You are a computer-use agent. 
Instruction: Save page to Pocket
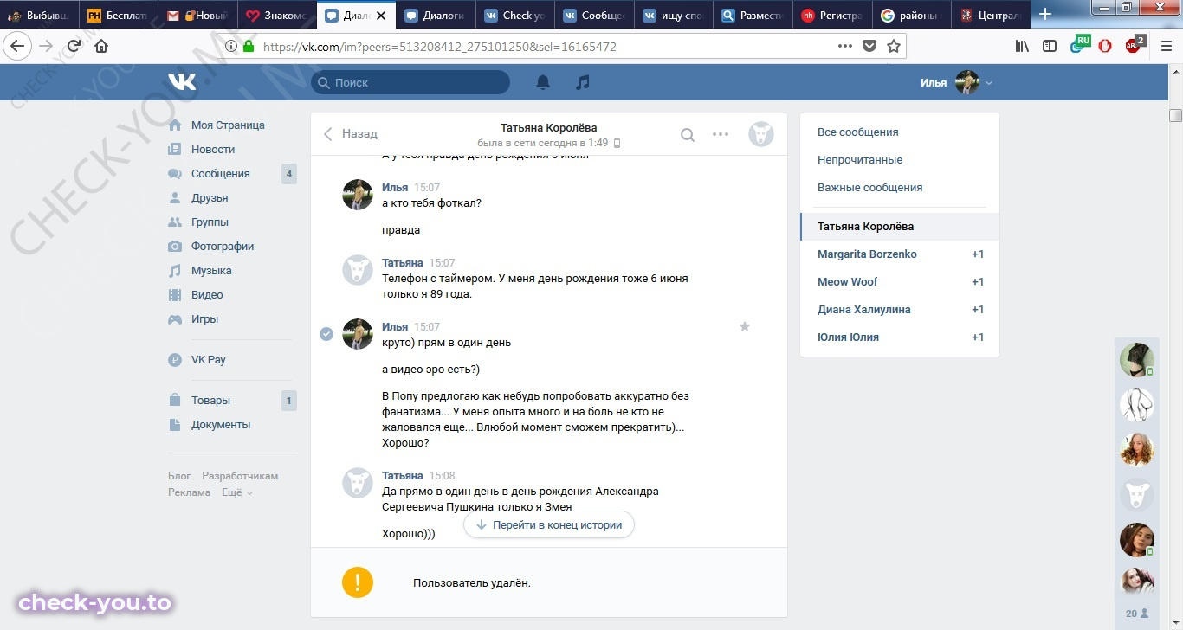tap(869, 46)
